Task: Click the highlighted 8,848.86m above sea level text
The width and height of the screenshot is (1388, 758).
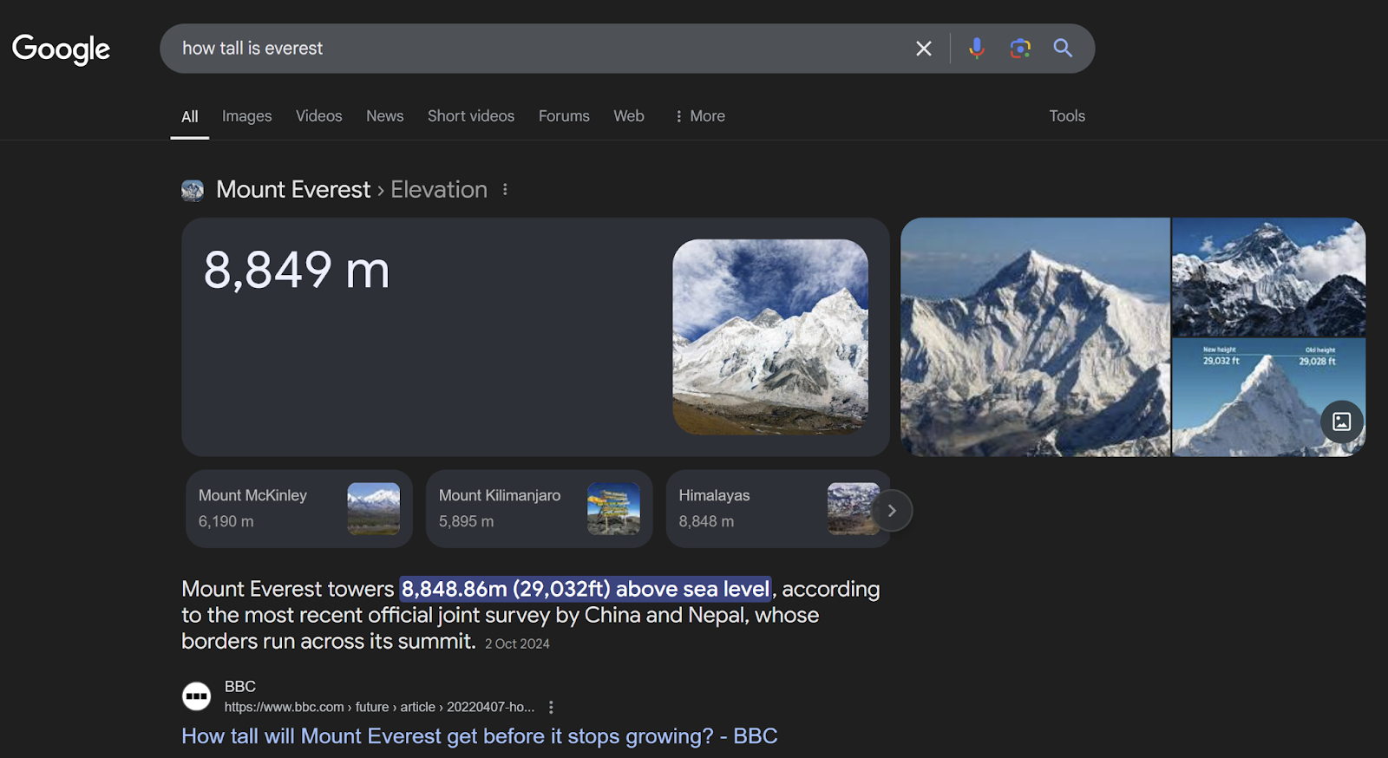Action: (586, 589)
